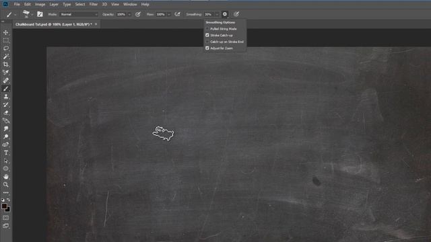
Task: Open the Smoothing slider arrow
Action: [217, 14]
